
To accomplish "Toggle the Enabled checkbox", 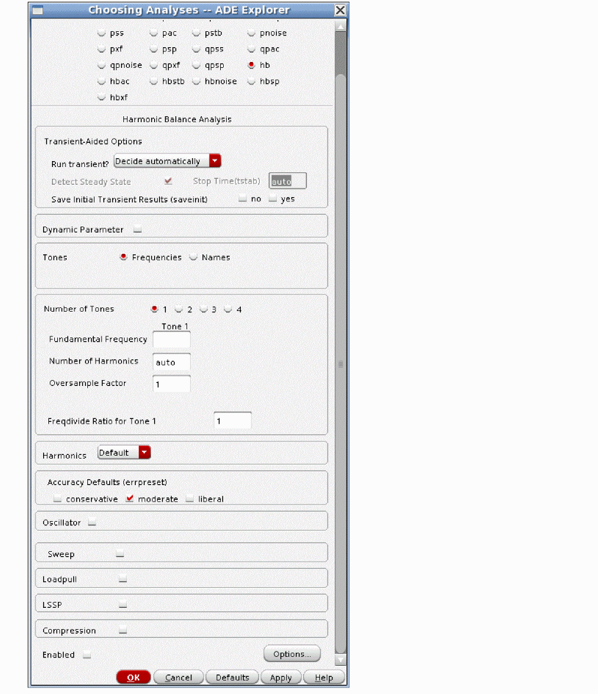I will point(87,654).
